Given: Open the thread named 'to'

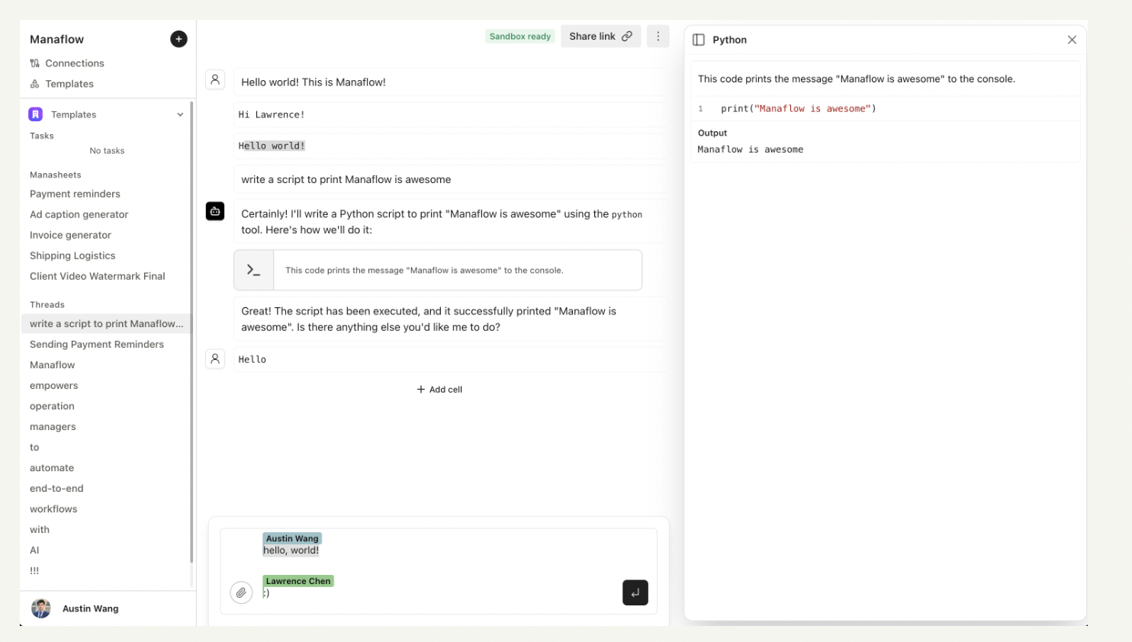Looking at the screenshot, I should click(34, 448).
